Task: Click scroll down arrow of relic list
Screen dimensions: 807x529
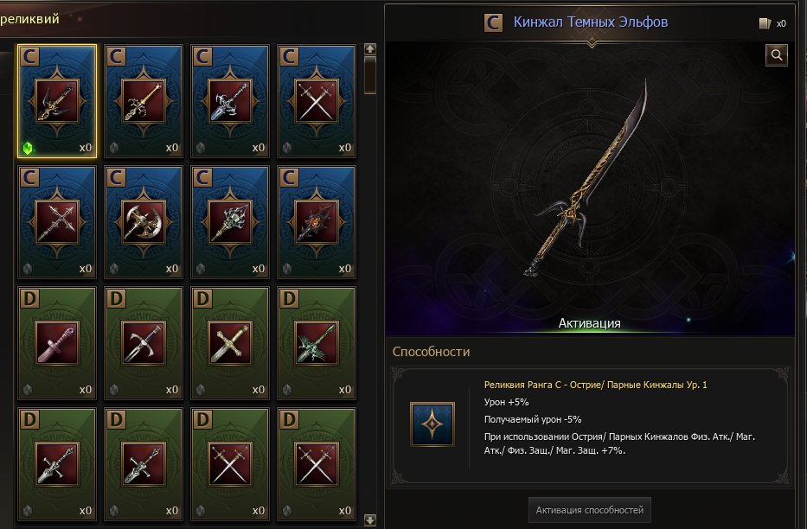Action: (369, 519)
